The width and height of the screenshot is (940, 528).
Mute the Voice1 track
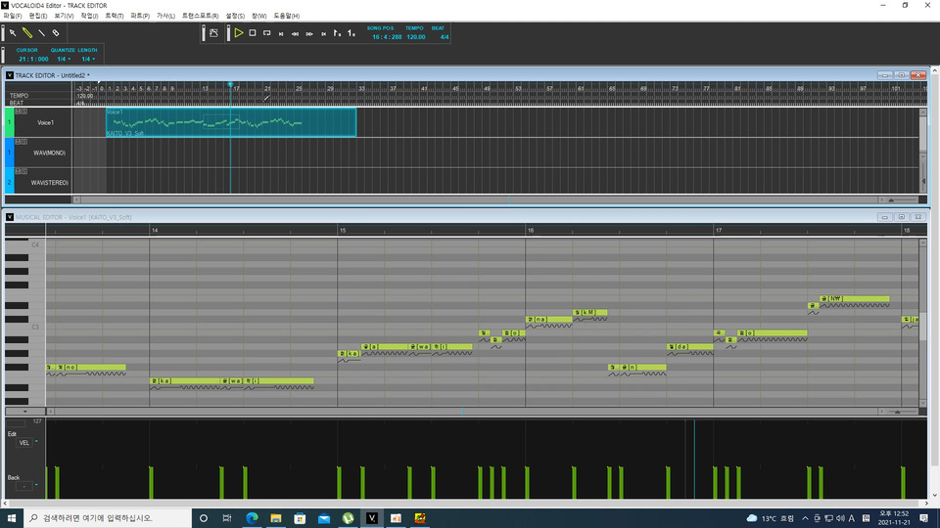point(18,111)
